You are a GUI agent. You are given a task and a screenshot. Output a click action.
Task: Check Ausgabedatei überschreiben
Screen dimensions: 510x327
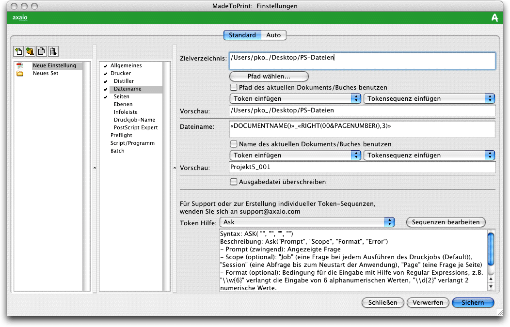(x=234, y=182)
